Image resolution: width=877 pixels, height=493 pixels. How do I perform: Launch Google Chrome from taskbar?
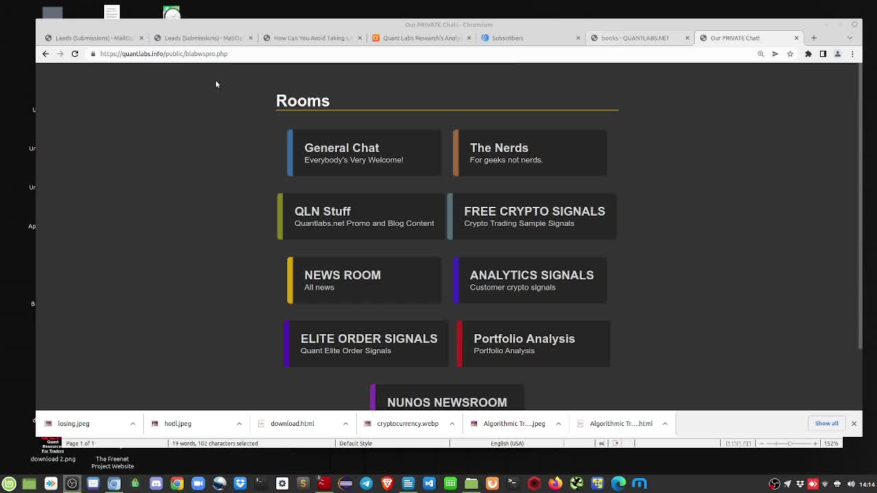coord(177,483)
